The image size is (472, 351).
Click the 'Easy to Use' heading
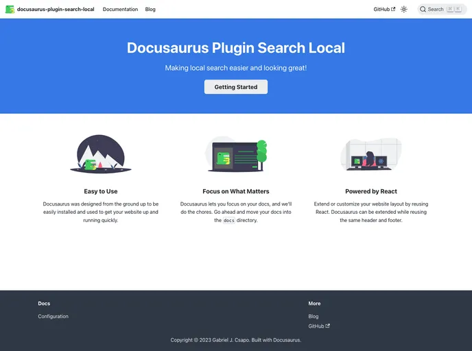pyautogui.click(x=101, y=191)
